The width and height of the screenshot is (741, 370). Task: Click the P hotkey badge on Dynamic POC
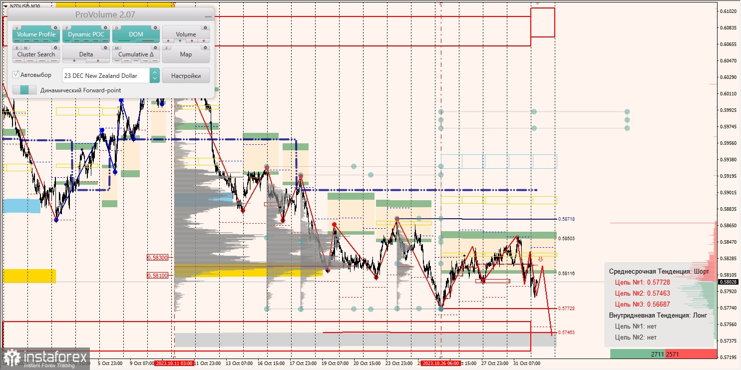click(x=67, y=28)
